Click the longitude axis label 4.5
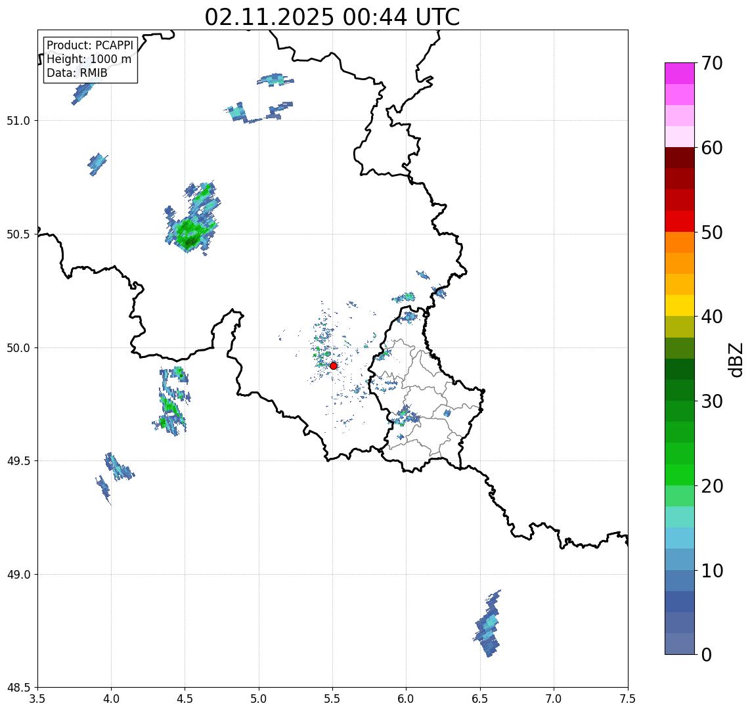 point(185,699)
